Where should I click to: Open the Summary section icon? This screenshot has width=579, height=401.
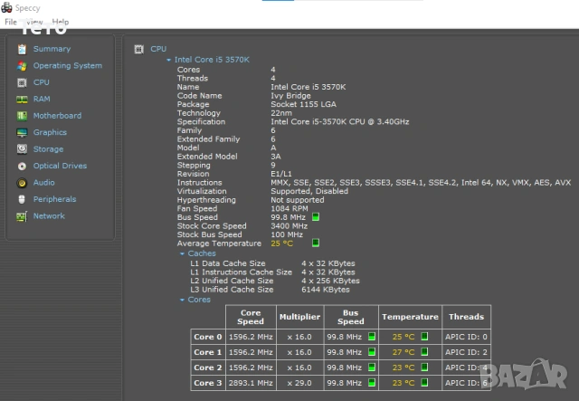(22, 49)
